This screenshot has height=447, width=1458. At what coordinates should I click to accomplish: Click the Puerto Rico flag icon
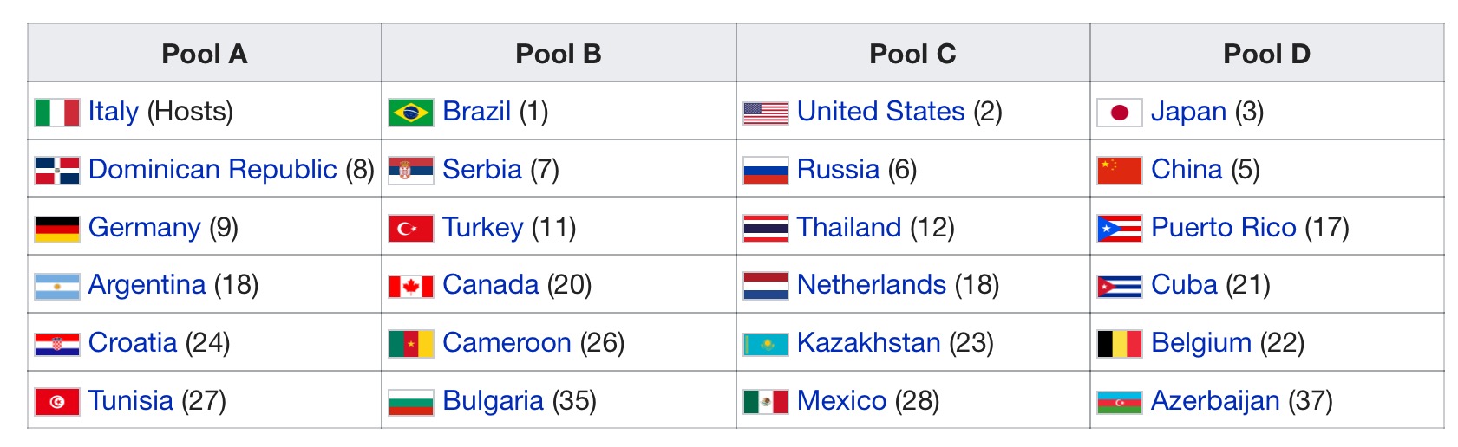point(1120,229)
